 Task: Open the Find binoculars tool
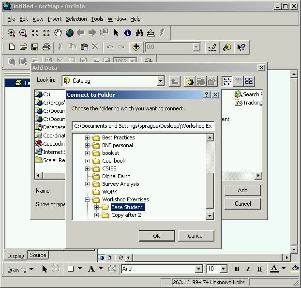point(139,33)
